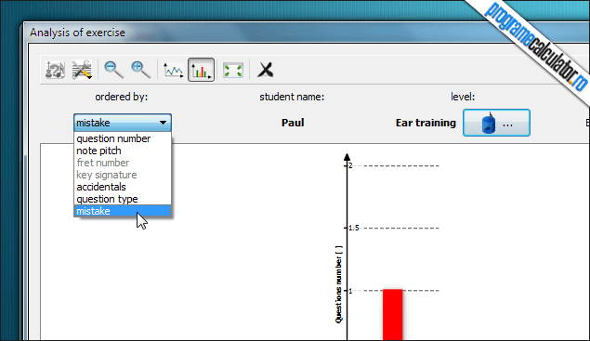Screen dimensions: 590x341
Task: Choose 'question number' ordering option
Action: [123, 138]
